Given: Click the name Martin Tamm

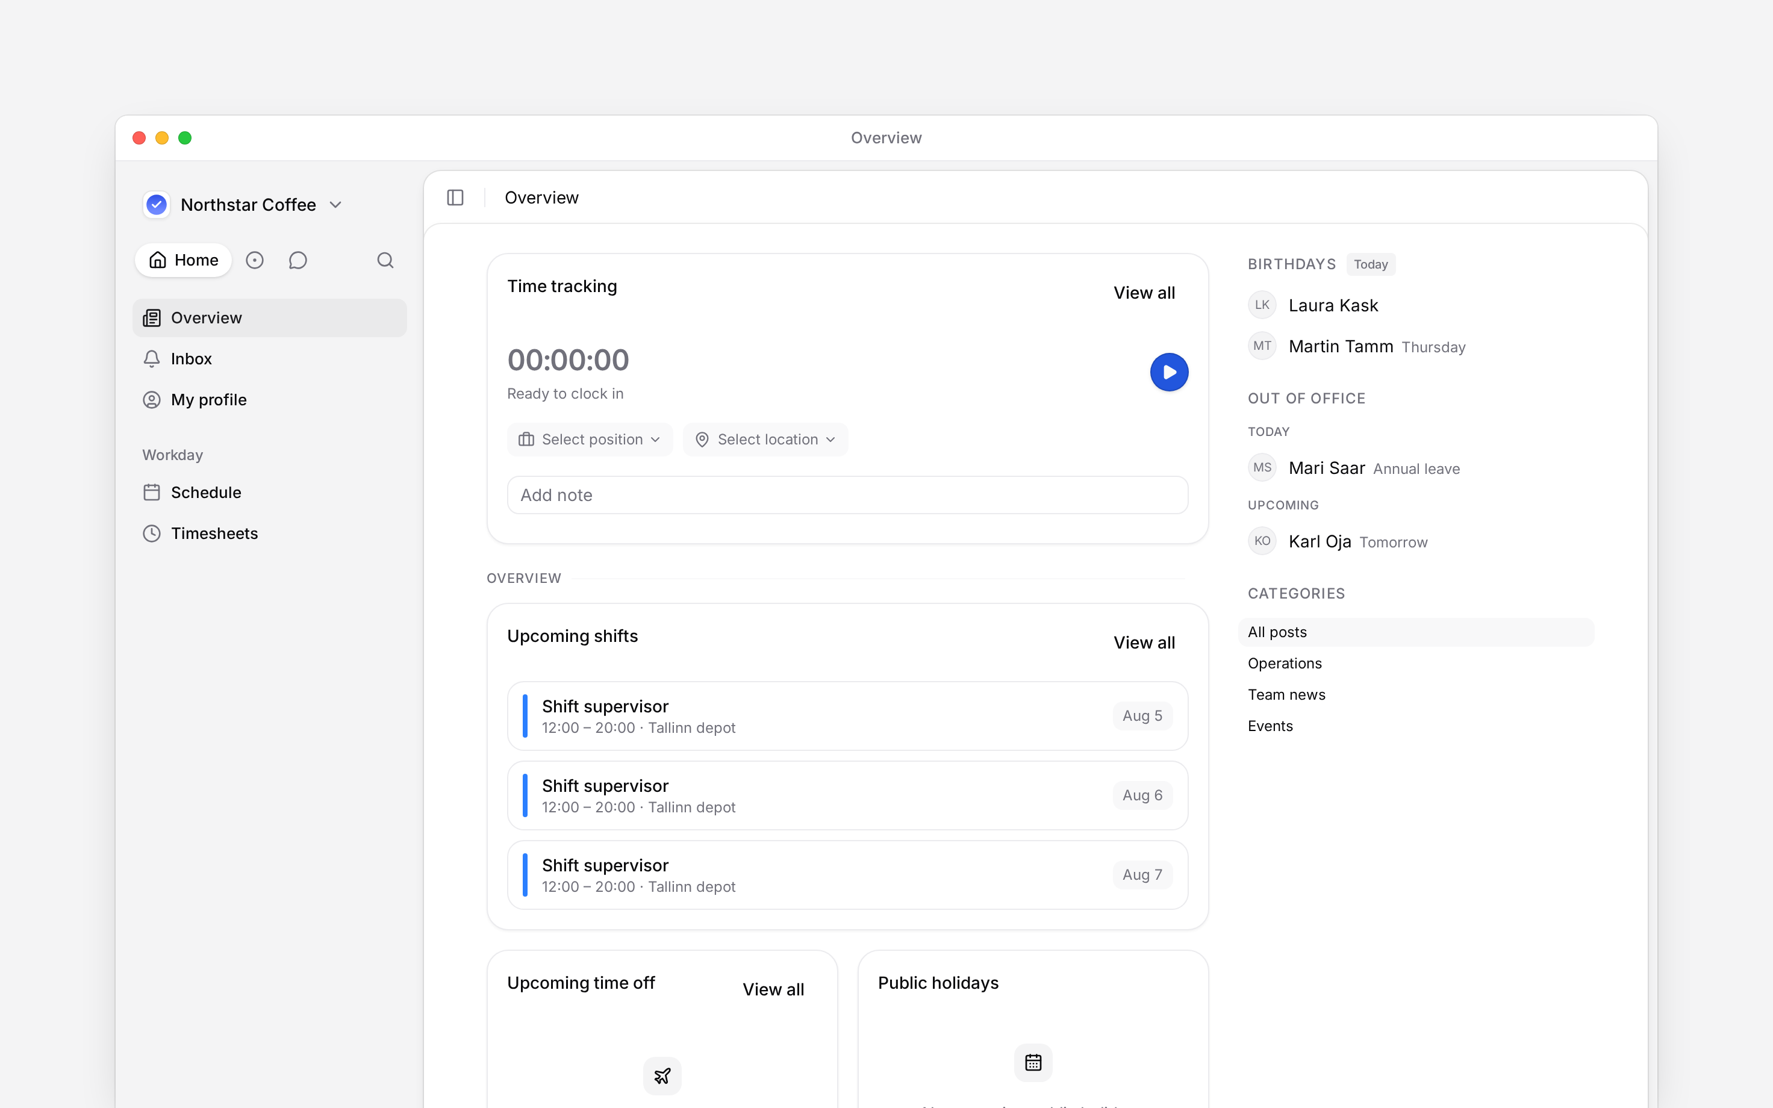Looking at the screenshot, I should pos(1340,347).
